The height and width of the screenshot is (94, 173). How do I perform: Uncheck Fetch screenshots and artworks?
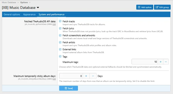coord(60,35)
